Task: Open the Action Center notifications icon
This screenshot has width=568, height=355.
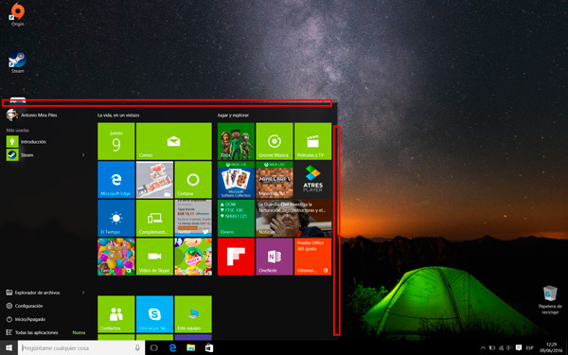Action: 519,347
